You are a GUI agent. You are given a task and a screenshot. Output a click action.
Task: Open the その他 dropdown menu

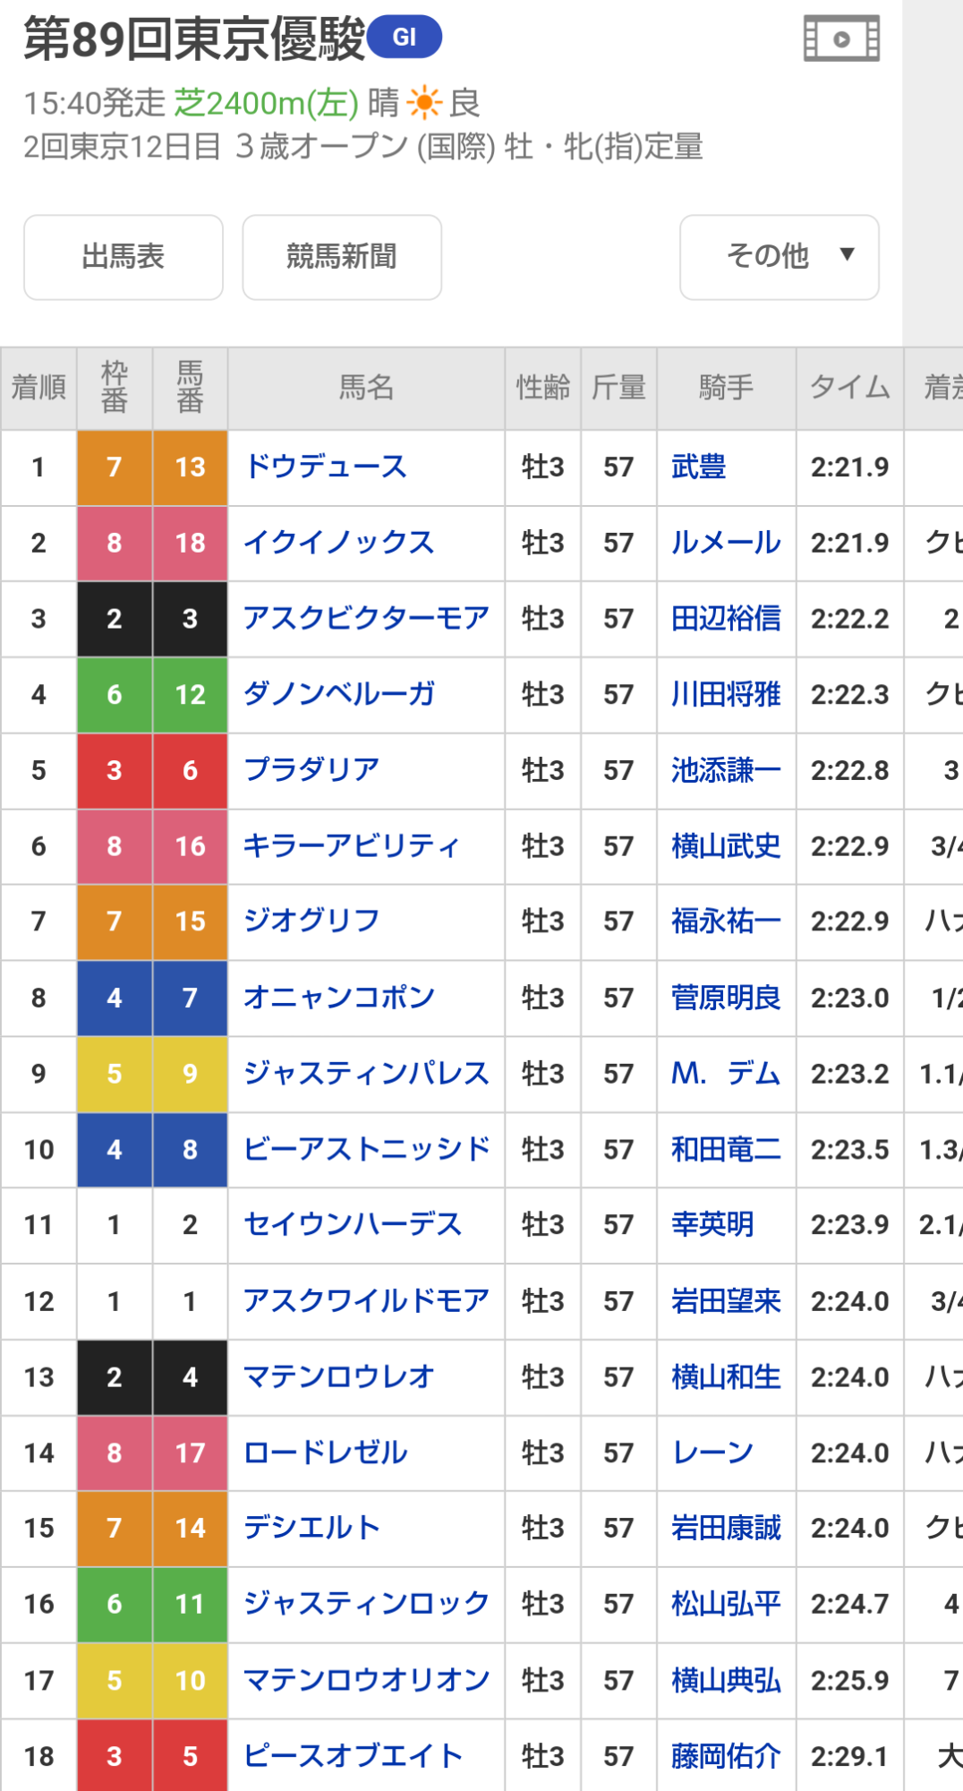pos(779,257)
